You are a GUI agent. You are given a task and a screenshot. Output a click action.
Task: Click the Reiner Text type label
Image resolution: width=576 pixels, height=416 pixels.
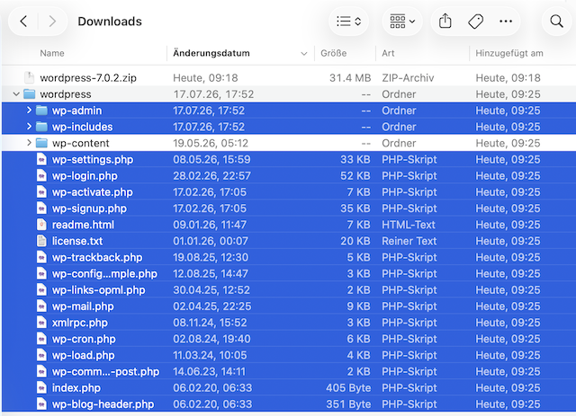(409, 241)
